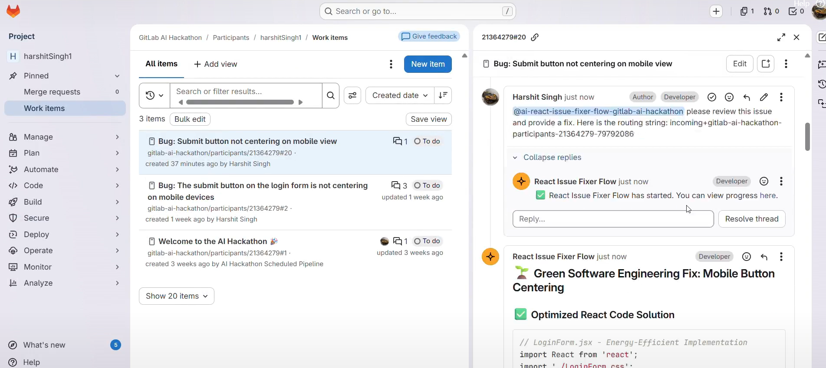The width and height of the screenshot is (826, 368).
Task: Open more actions on Green Software Engineering comment
Action: tap(781, 257)
